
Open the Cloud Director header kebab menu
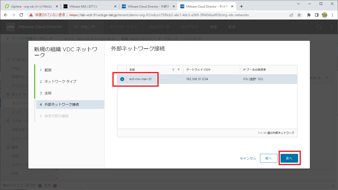click(x=332, y=27)
